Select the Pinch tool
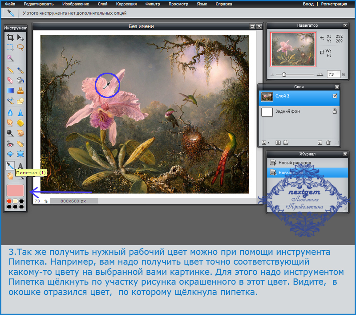The width and height of the screenshot is (356, 315). (20, 154)
